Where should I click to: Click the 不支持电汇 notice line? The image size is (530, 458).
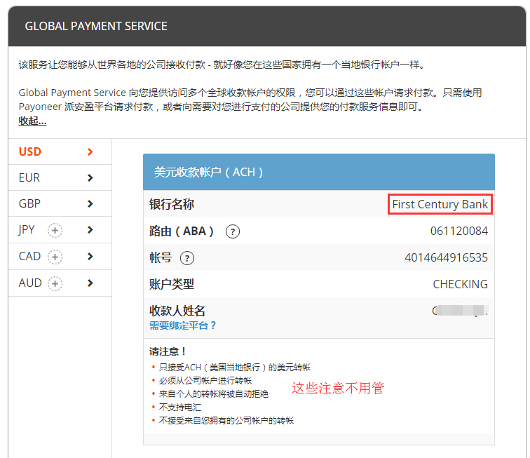point(180,408)
